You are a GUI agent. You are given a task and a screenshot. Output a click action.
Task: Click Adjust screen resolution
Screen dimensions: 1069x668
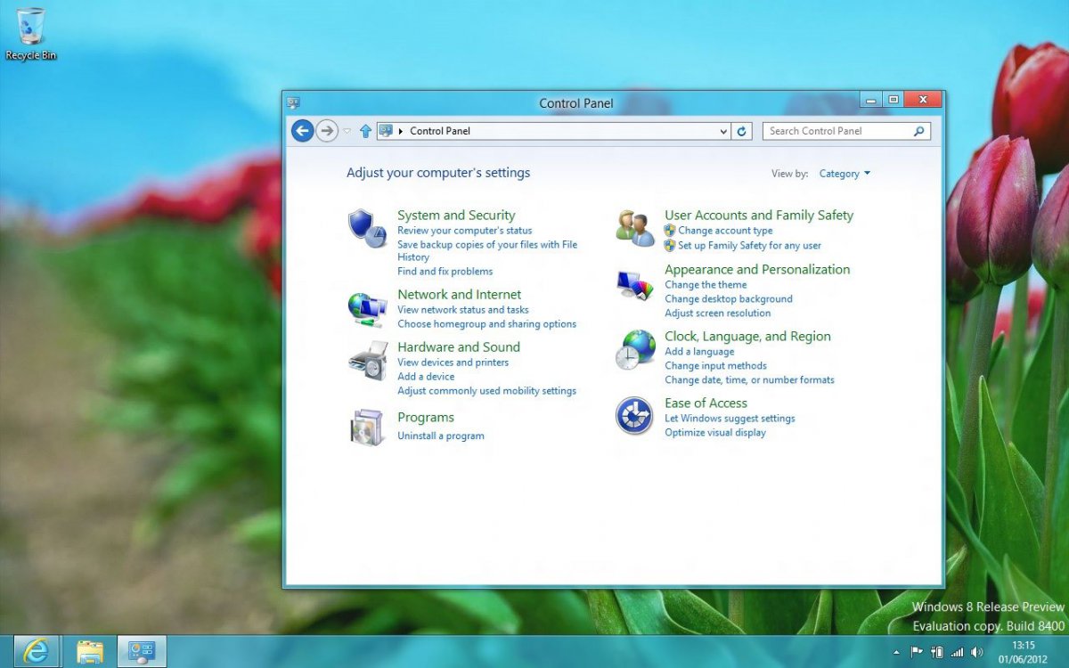pyautogui.click(x=717, y=314)
